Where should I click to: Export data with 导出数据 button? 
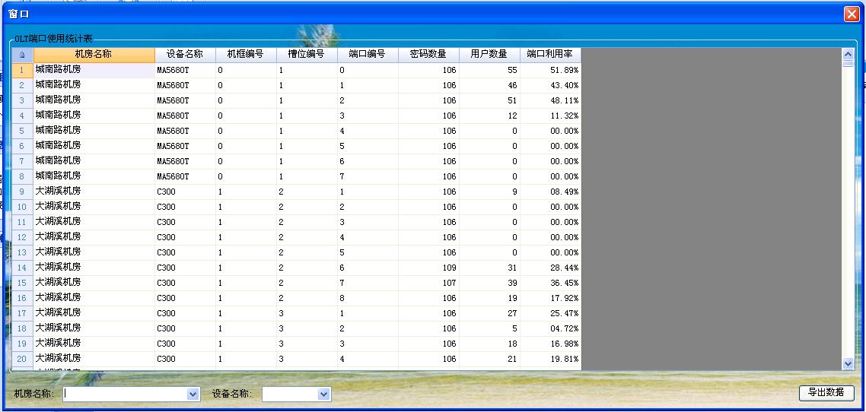(826, 393)
